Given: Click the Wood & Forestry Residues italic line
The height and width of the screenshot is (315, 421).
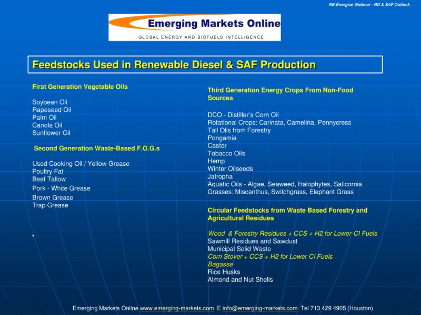Looking at the screenshot, I should (292, 234).
